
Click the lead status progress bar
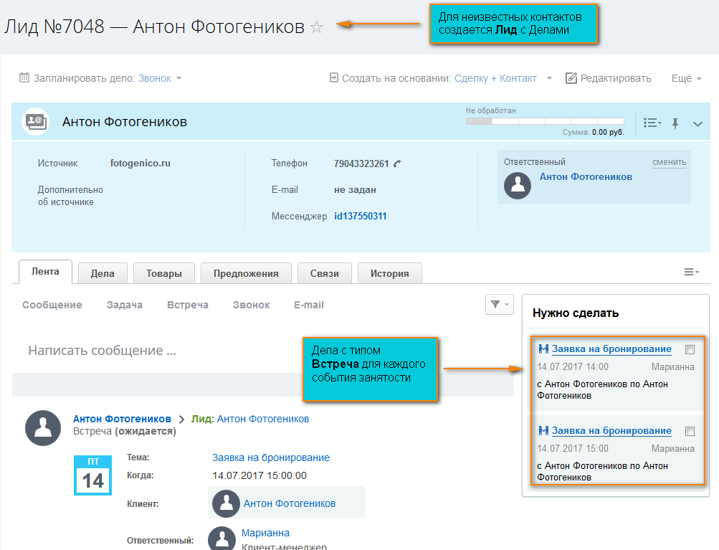(545, 121)
